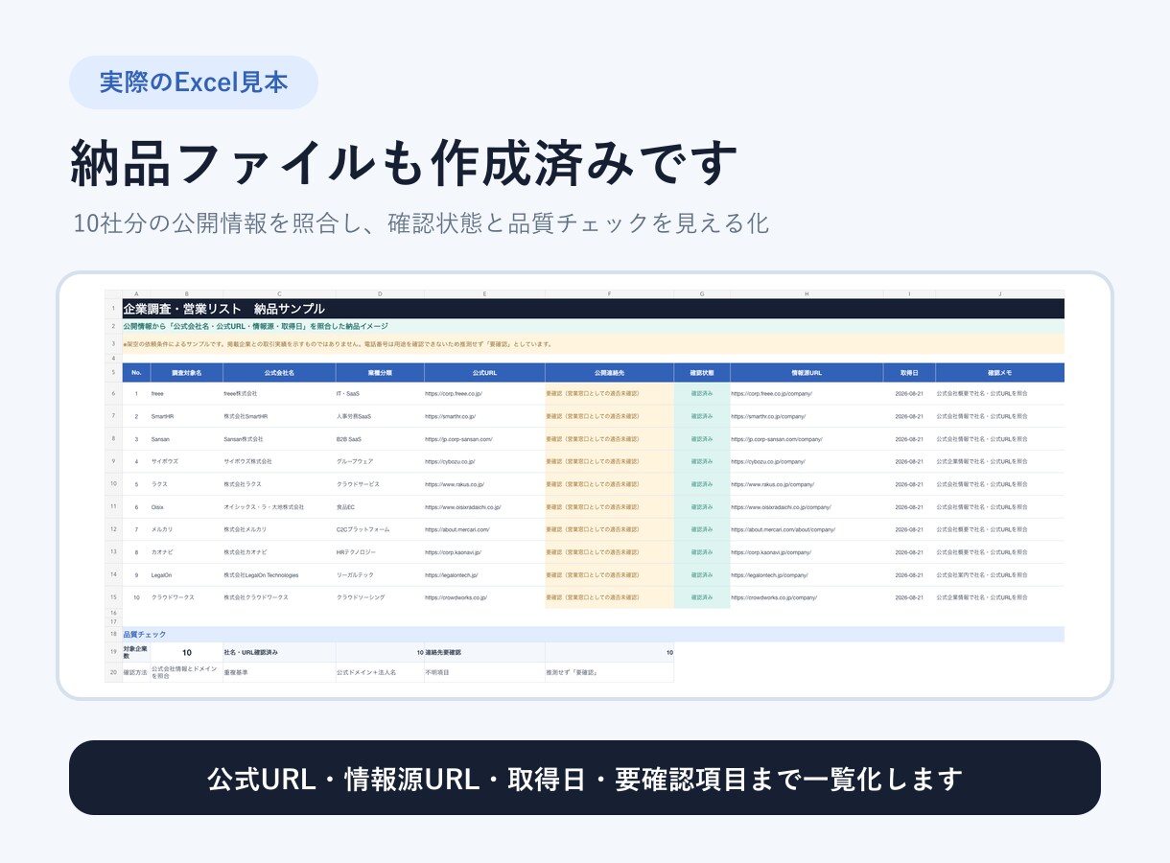Image resolution: width=1170 pixels, height=863 pixels.
Task: Open the https://corp.freee.co.jp/company/ source link
Action: pos(771,393)
